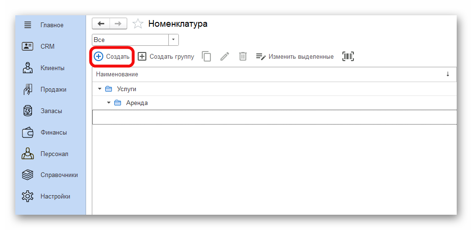Go back with the left arrow button
This screenshot has width=472, height=230.
coord(101,24)
